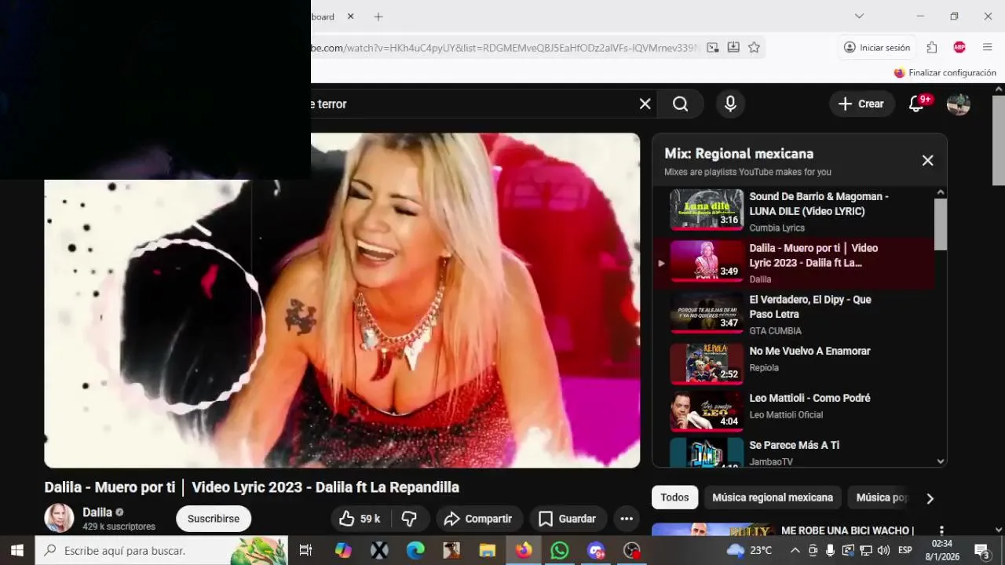Open picture-in-picture icon in address bar
1005x565 pixels.
[x=712, y=47]
